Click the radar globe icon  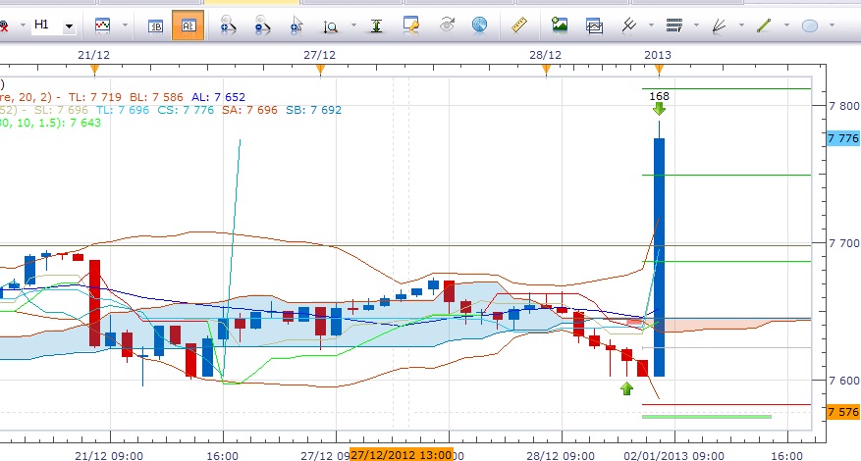[x=479, y=26]
